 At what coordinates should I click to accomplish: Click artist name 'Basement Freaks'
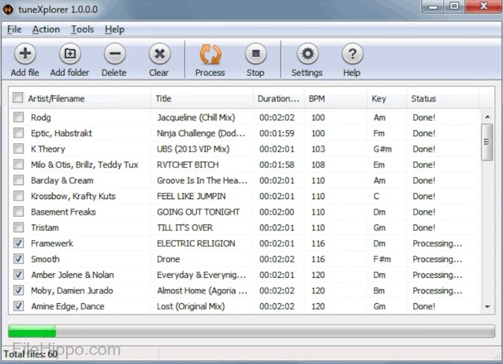click(x=63, y=212)
